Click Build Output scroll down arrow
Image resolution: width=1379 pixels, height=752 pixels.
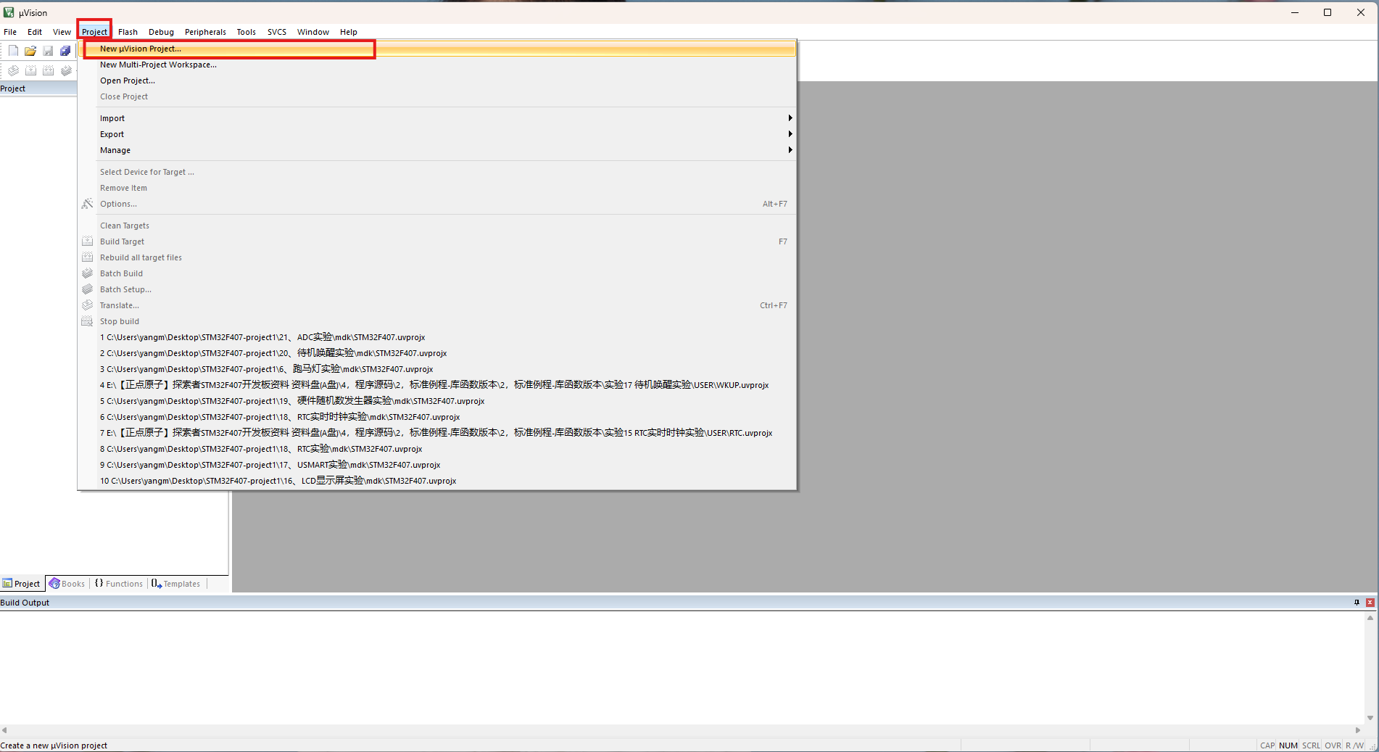tap(1370, 718)
